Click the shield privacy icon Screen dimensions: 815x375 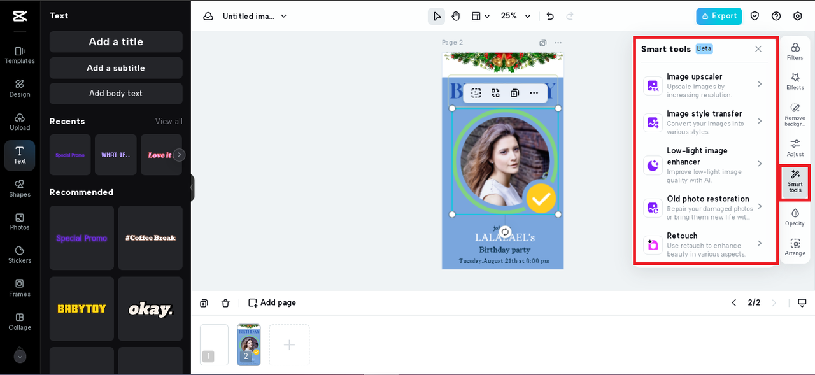pos(755,17)
